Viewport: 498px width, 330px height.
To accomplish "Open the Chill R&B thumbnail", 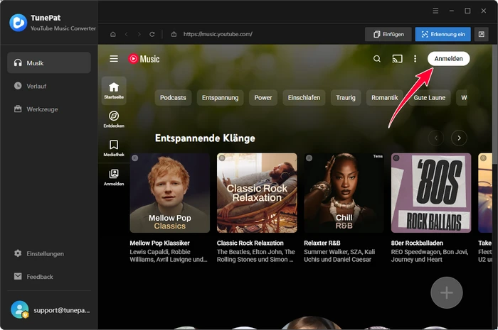I will coord(344,193).
